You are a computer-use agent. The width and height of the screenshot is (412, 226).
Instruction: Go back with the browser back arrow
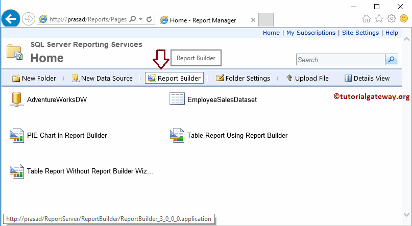(x=11, y=19)
